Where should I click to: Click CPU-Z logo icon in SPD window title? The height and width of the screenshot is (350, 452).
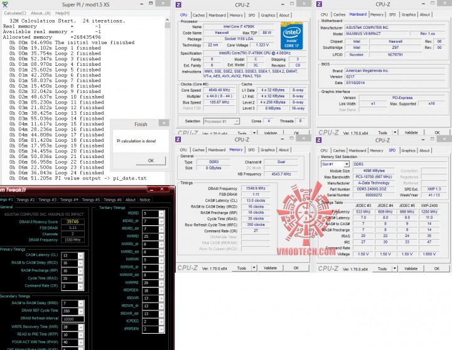[319, 140]
